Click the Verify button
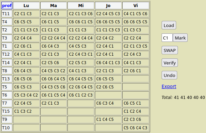The image size is (206, 133). pyautogui.click(x=170, y=63)
